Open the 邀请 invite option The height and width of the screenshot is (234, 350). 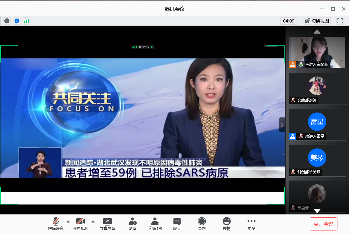click(132, 224)
